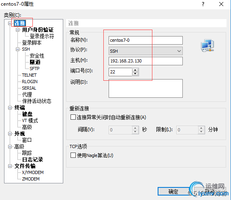Select VT 模式 tree item
The width and height of the screenshot is (231, 200).
pyautogui.click(x=30, y=120)
